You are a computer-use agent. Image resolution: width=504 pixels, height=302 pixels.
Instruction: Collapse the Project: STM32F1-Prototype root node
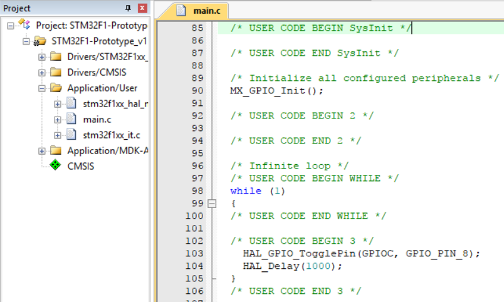click(x=11, y=26)
